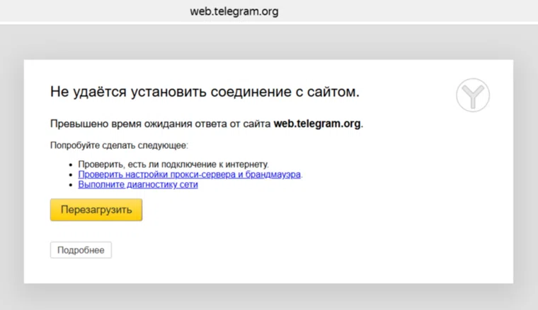This screenshot has width=538, height=310.
Task: Click the bullet before the network diagnostics link
Action: [71, 184]
